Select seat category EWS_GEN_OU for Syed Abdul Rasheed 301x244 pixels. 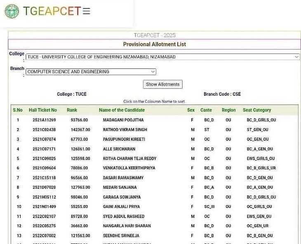click(x=259, y=216)
